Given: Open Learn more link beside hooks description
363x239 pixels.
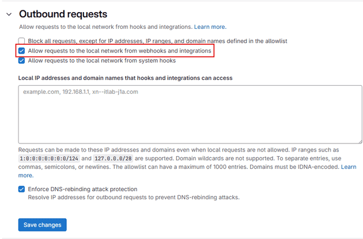Looking at the screenshot, I should click(210, 27).
